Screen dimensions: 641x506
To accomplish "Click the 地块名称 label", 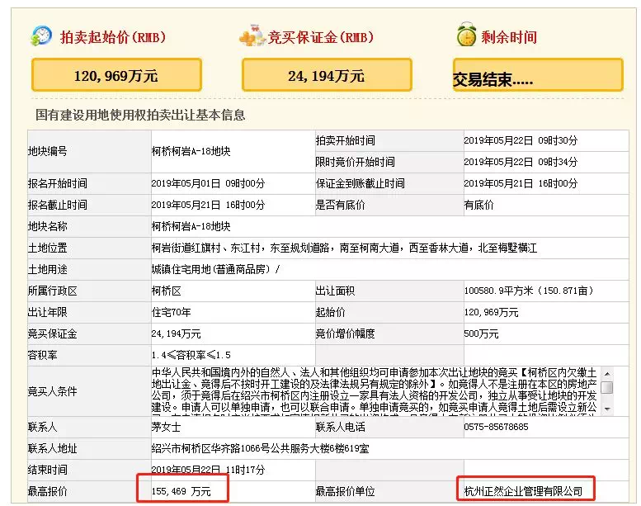I will pos(47,227).
